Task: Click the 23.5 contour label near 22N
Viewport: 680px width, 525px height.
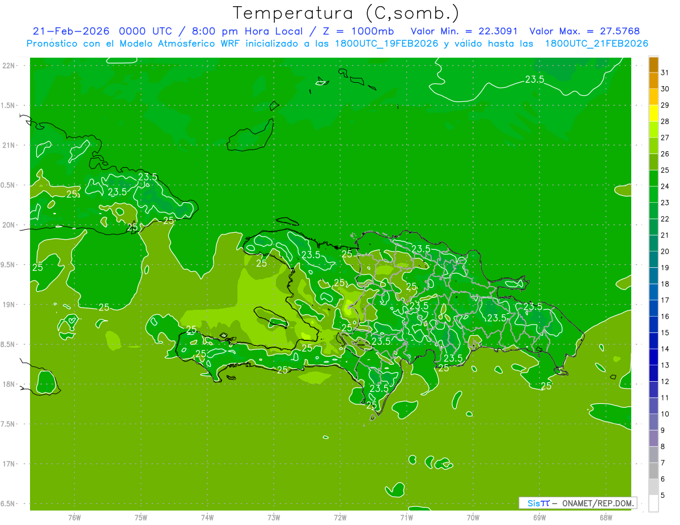Action: pyautogui.click(x=534, y=79)
